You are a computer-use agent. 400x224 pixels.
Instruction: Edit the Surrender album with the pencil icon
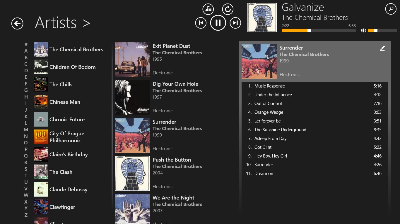pyautogui.click(x=382, y=49)
